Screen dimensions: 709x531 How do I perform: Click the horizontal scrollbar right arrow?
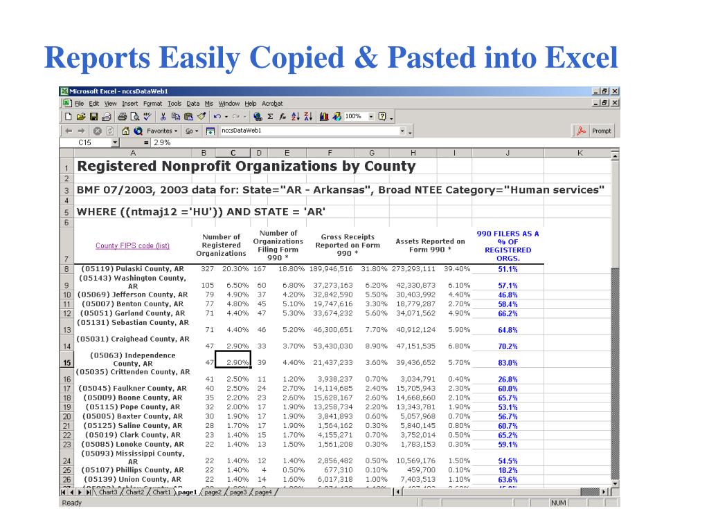coord(605,492)
